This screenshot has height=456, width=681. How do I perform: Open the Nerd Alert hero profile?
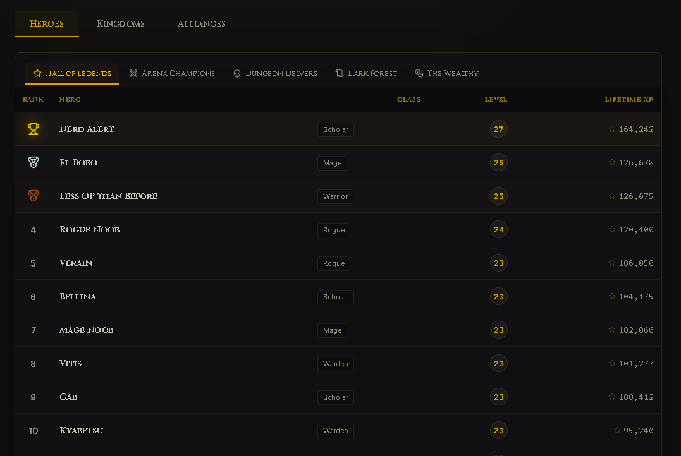[x=87, y=129]
